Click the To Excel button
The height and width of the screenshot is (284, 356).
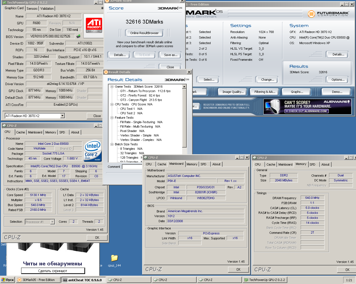(144, 55)
